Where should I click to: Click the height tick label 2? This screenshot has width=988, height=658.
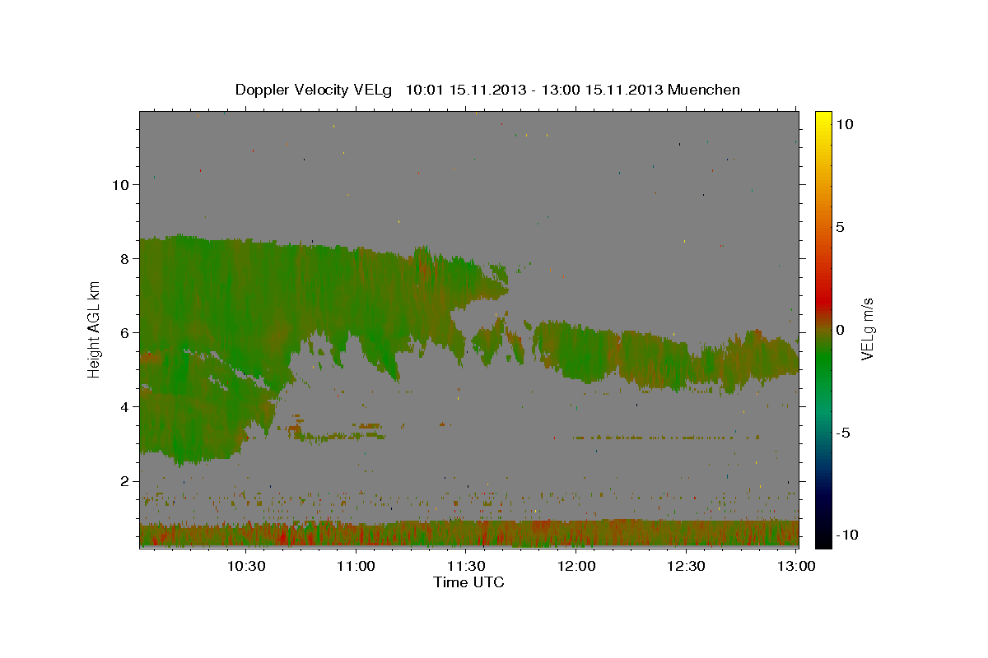[125, 481]
